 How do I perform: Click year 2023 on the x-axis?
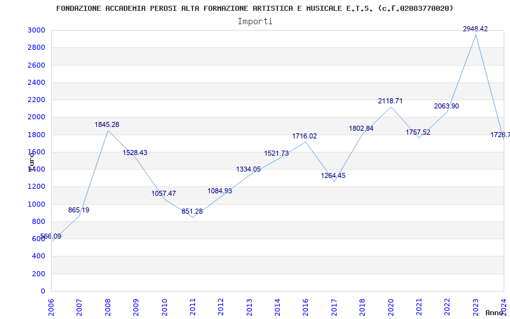[476, 307]
